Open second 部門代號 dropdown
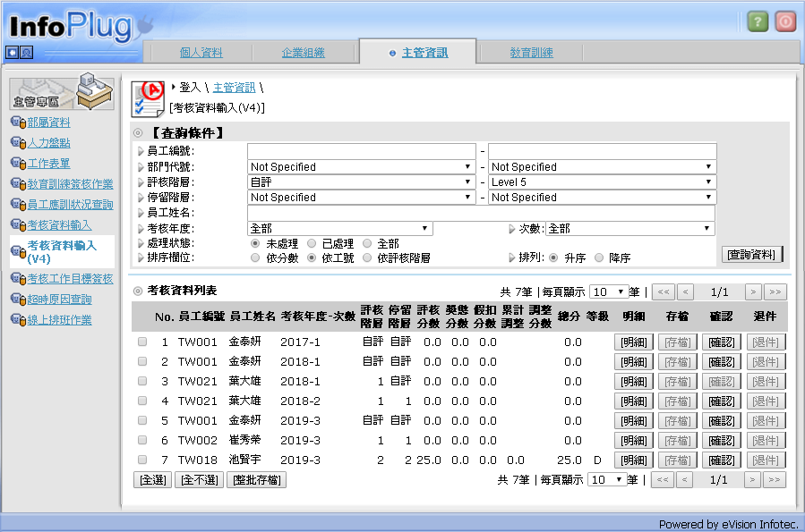This screenshot has width=805, height=532. click(x=602, y=167)
